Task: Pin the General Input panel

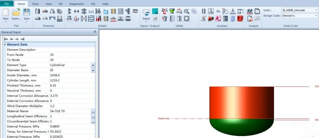Action: (95, 32)
